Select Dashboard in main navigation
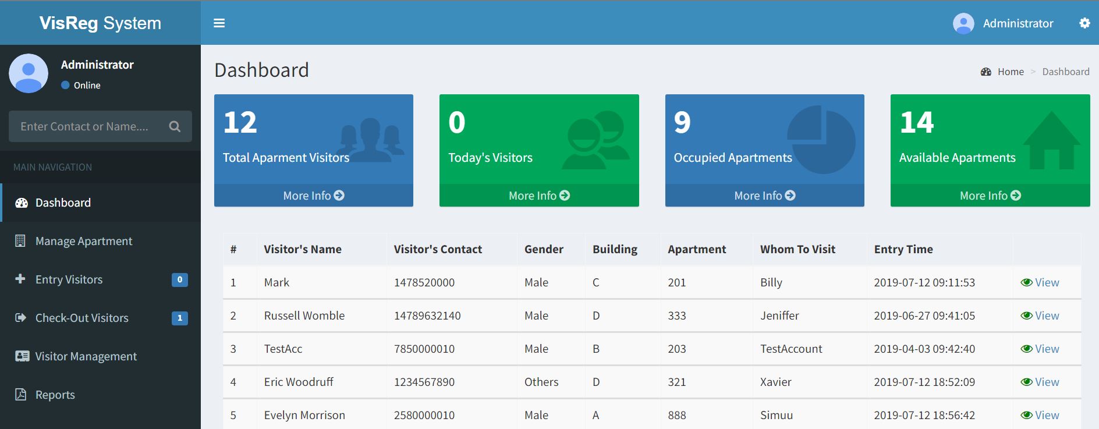 click(63, 203)
